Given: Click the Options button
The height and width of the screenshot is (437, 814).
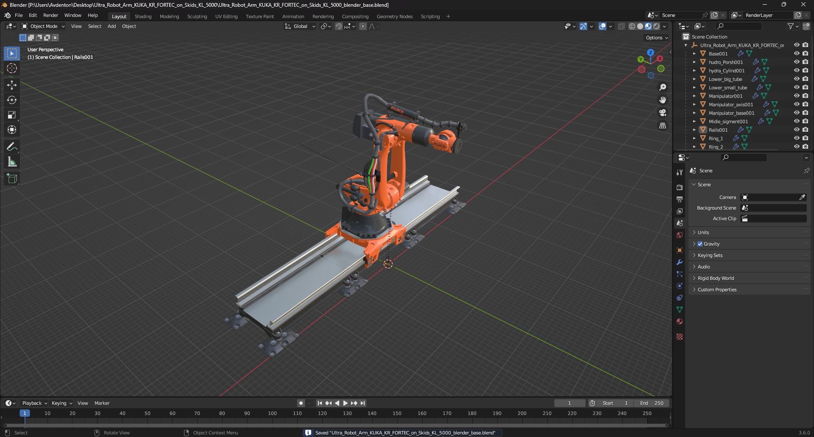Looking at the screenshot, I should click(x=657, y=38).
